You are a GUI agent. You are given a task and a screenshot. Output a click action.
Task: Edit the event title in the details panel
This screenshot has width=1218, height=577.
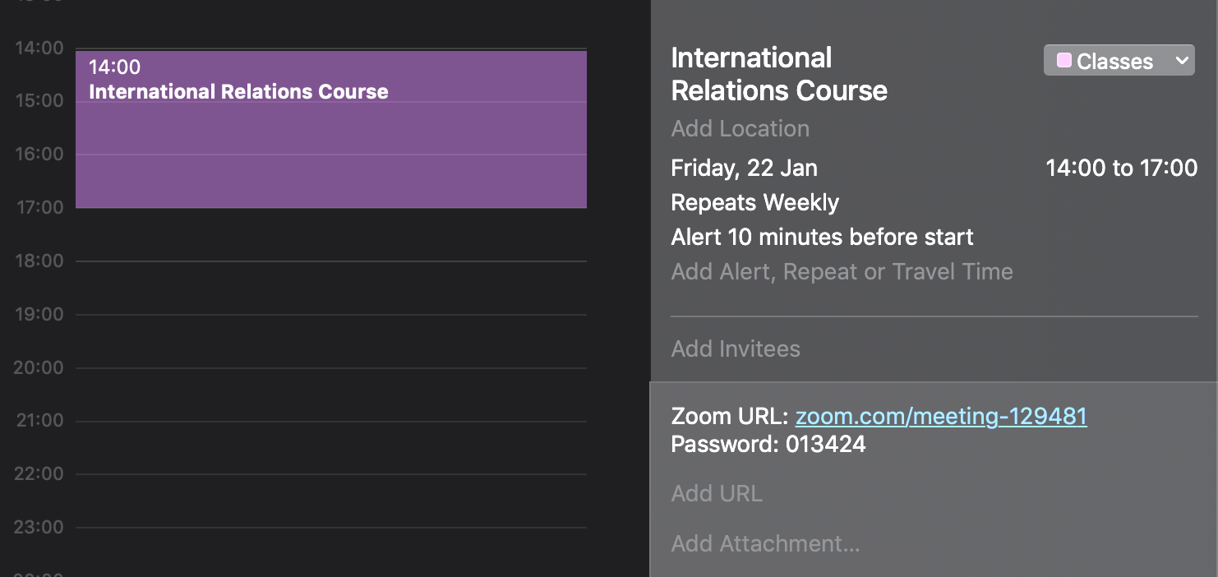pyautogui.click(x=778, y=74)
